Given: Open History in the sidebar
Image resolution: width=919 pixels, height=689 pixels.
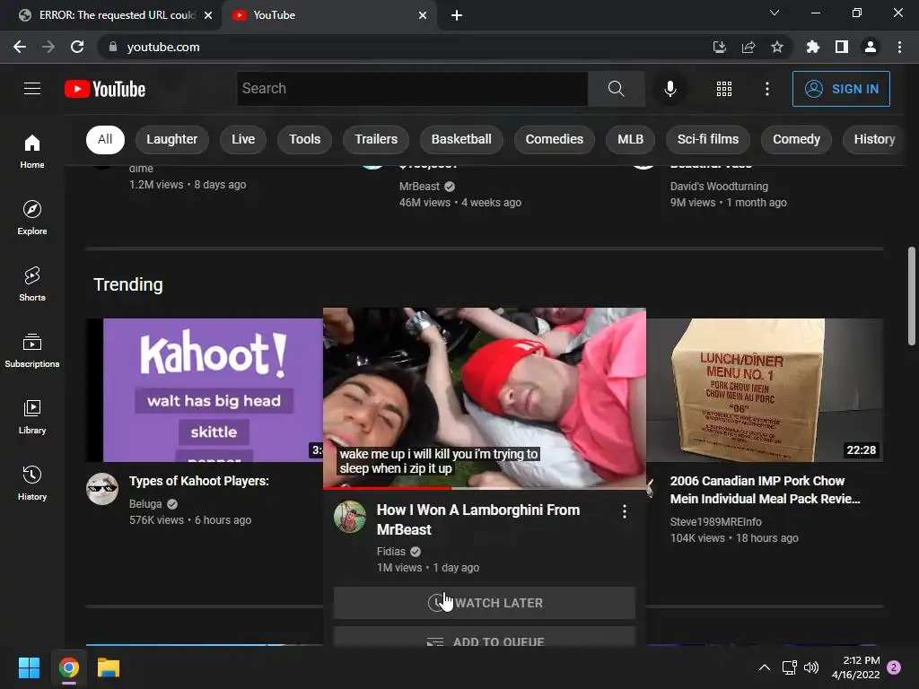Looking at the screenshot, I should pos(32,483).
